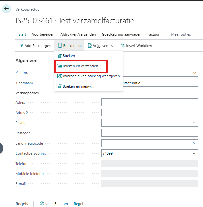
Task: Click the Vrijgeven document icon
Action: pos(90,46)
